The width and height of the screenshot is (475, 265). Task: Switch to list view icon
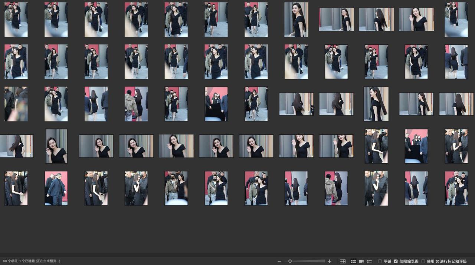tap(370, 261)
